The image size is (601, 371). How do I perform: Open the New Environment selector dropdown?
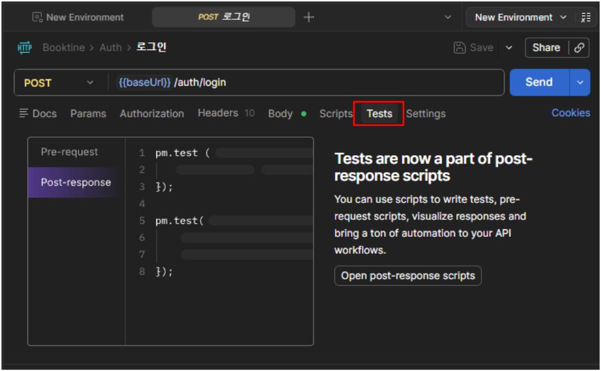coord(520,17)
